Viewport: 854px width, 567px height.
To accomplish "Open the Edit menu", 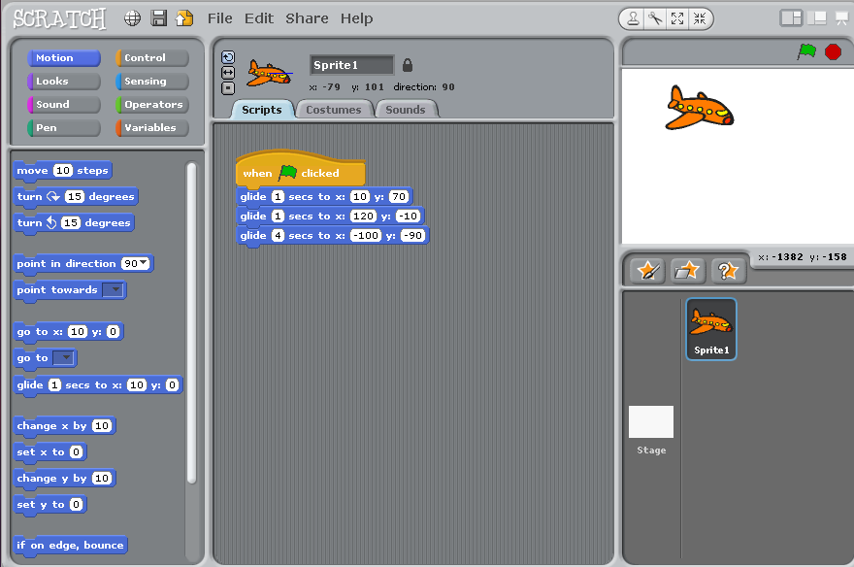I will tap(259, 18).
